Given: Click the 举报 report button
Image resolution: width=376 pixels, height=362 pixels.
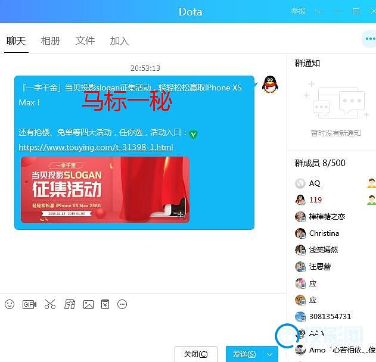Looking at the screenshot, I should [299, 11].
